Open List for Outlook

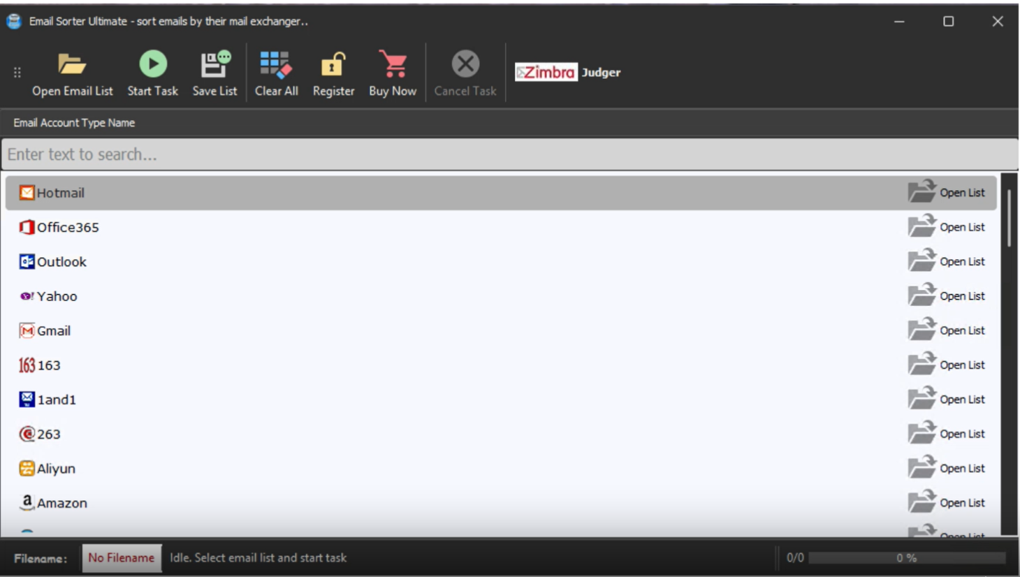[947, 261]
